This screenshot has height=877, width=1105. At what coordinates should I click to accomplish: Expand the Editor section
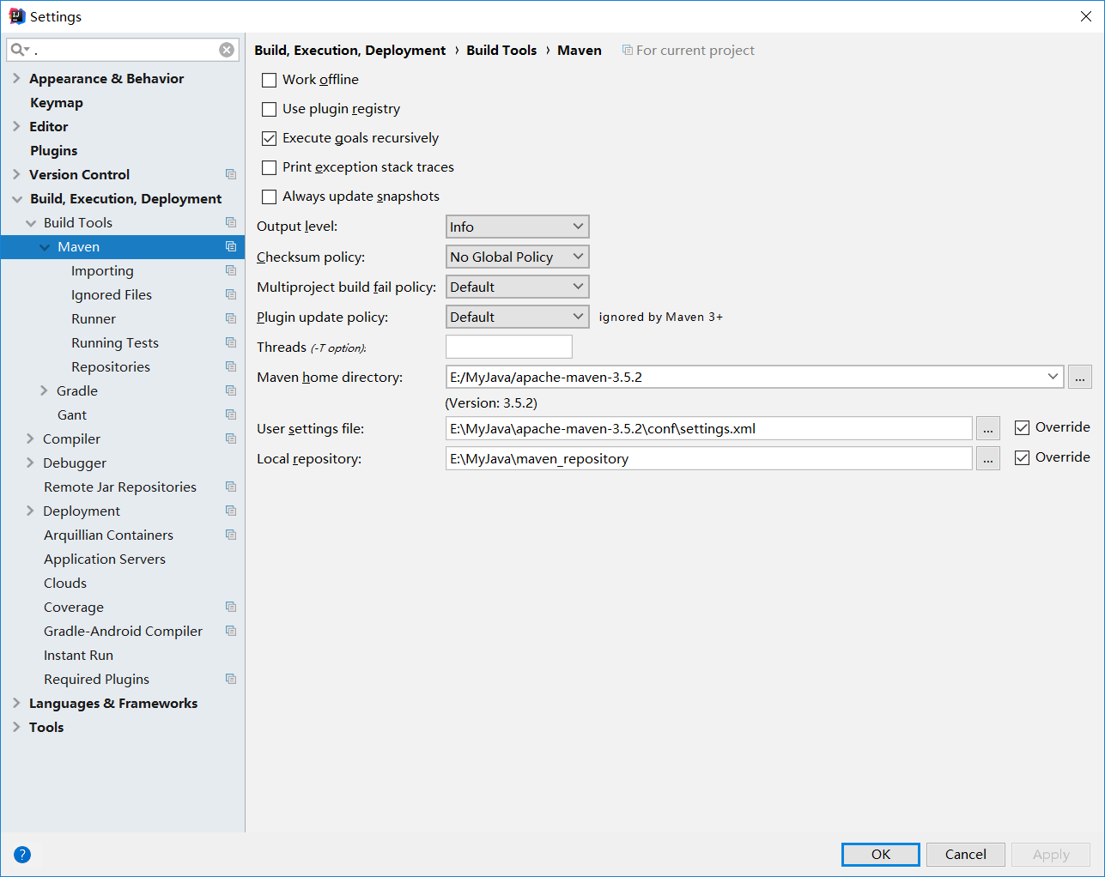click(x=16, y=126)
